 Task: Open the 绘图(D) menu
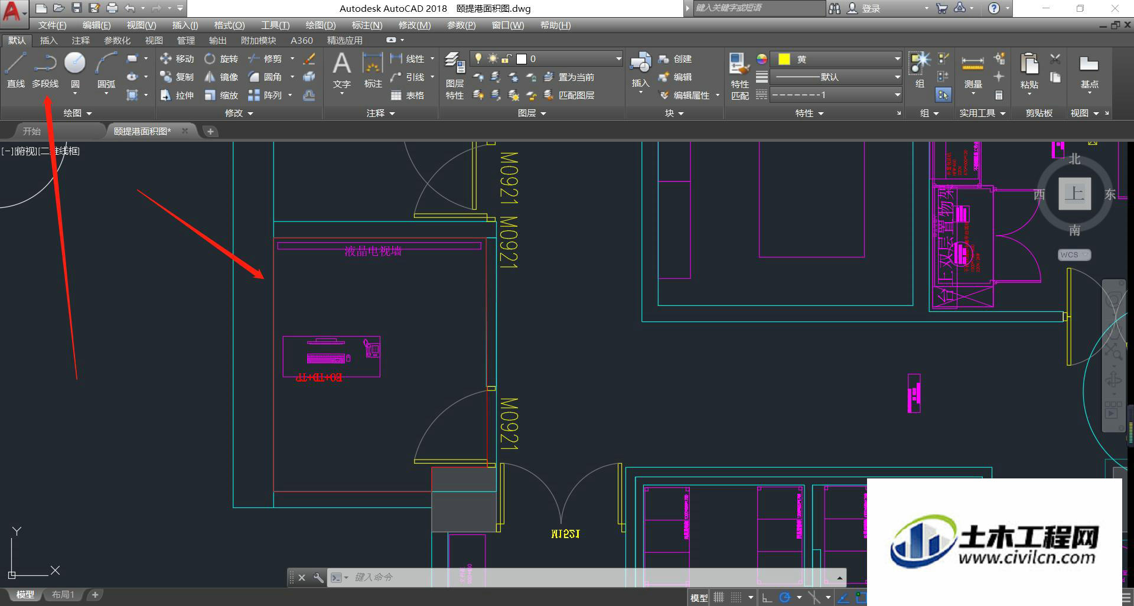point(321,25)
